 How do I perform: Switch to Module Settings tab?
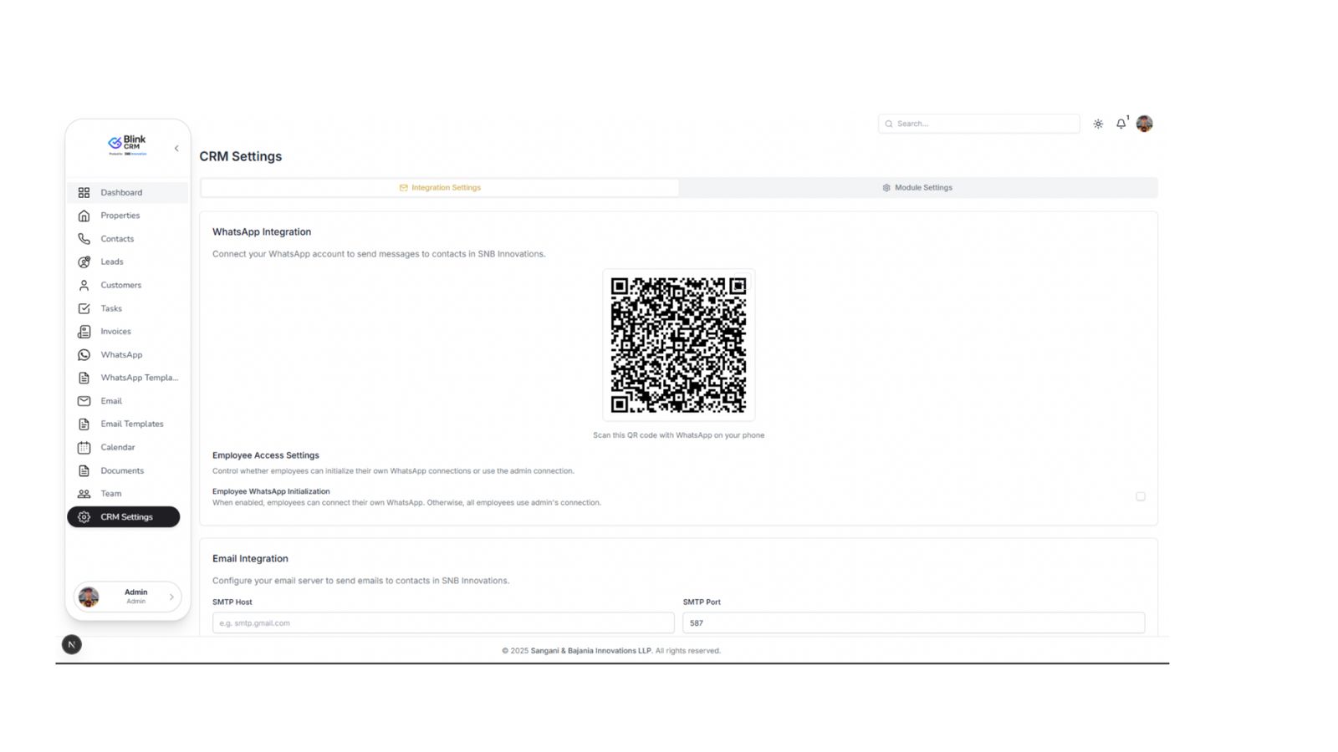[917, 188]
